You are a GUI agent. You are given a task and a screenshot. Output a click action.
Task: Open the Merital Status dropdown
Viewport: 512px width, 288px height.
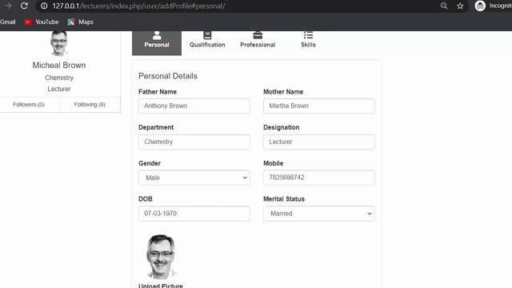coord(319,214)
